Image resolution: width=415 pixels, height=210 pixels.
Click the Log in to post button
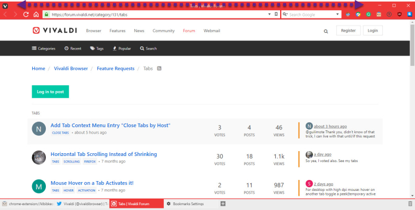[50, 92]
